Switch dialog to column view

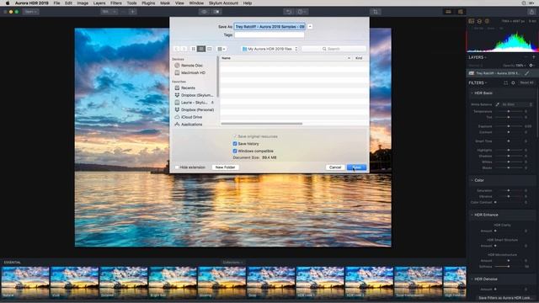coord(210,49)
